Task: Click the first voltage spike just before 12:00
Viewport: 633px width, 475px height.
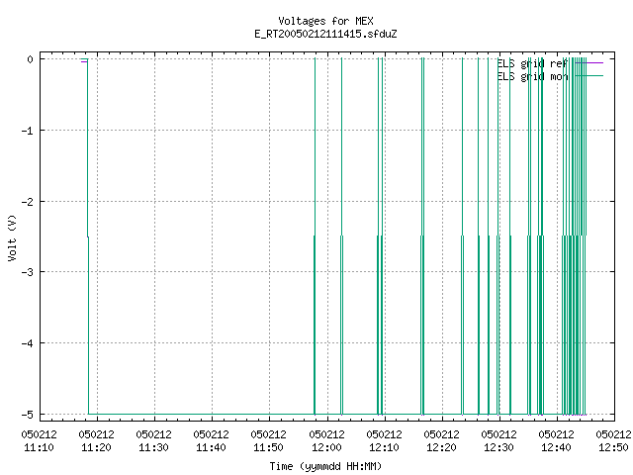Action: [315, 237]
